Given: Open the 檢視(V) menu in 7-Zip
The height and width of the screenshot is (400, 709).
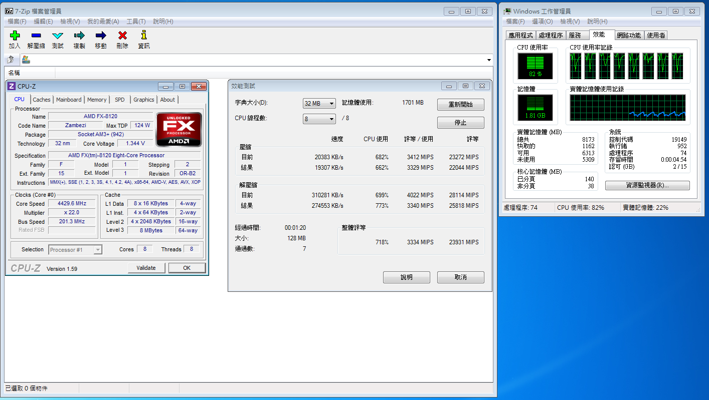Looking at the screenshot, I should point(70,22).
